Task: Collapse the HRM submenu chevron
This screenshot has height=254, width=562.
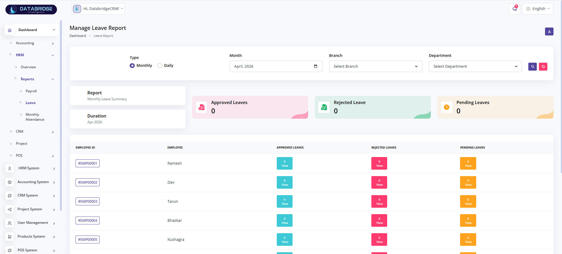Action: coord(53,55)
